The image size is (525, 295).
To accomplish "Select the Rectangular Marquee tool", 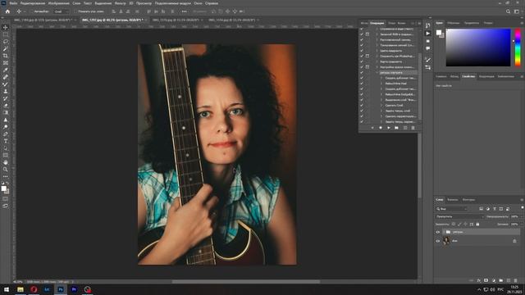I will tap(6, 34).
